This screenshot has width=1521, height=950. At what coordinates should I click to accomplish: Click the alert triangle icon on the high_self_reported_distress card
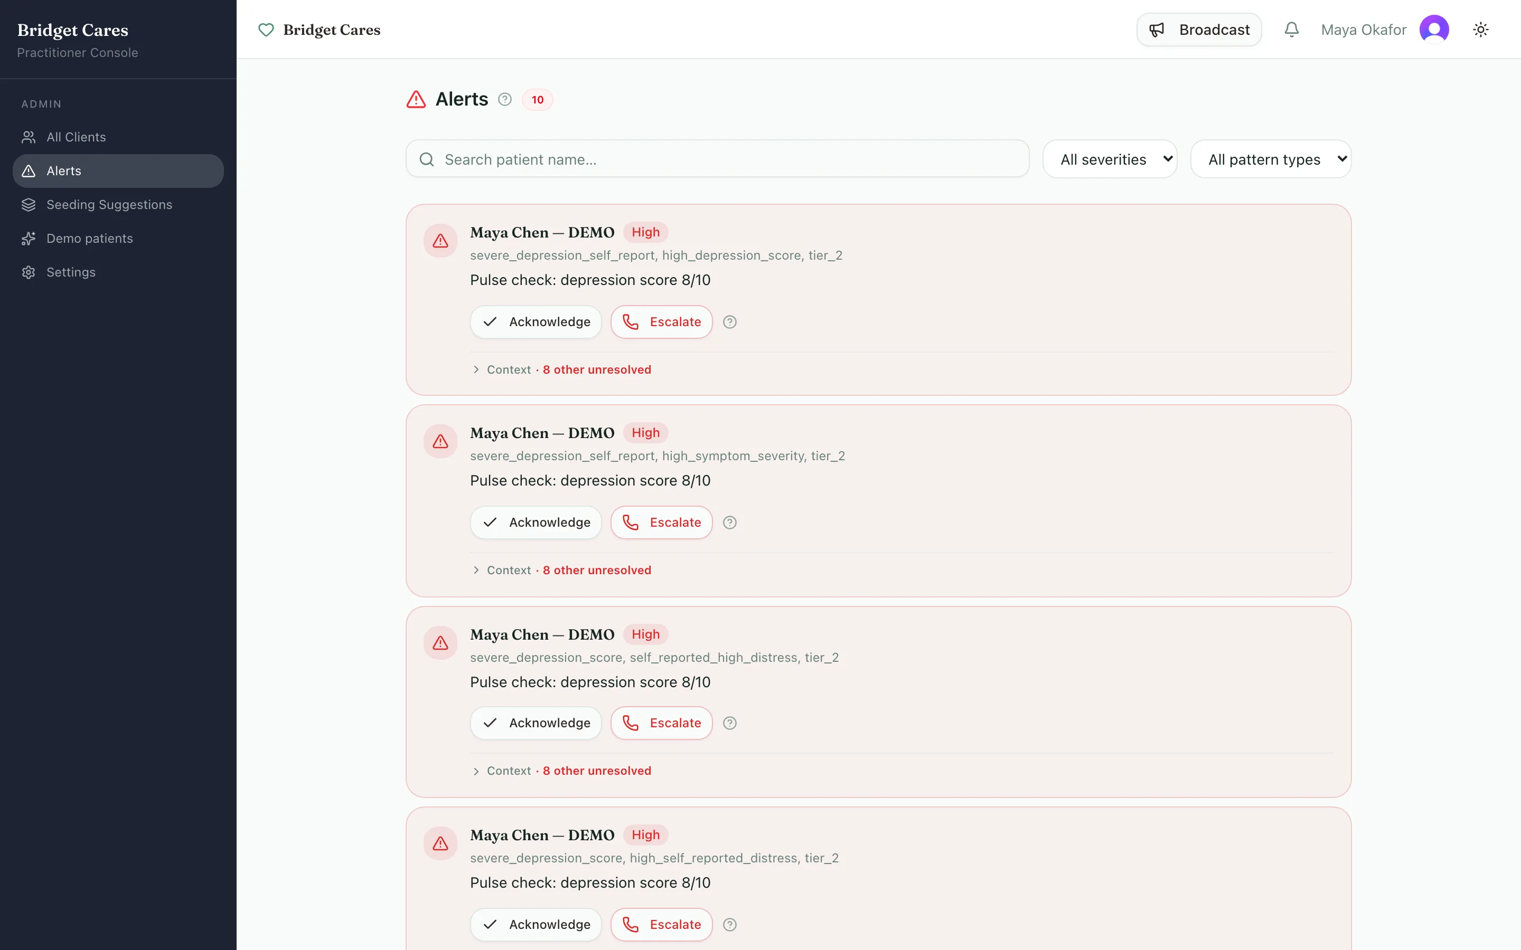tap(440, 843)
